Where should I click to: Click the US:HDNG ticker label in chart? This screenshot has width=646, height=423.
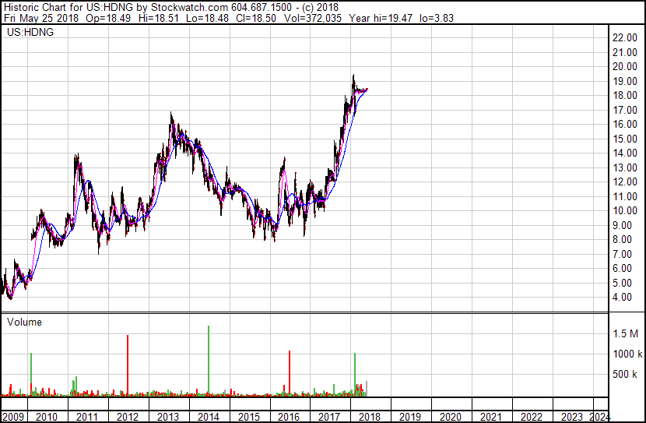tap(30, 32)
